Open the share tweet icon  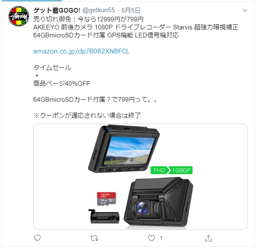click(208, 238)
